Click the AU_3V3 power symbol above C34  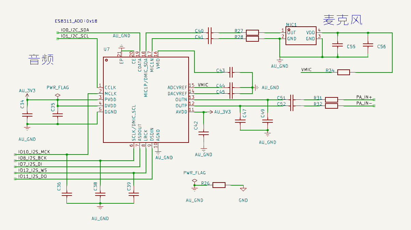(x=27, y=93)
